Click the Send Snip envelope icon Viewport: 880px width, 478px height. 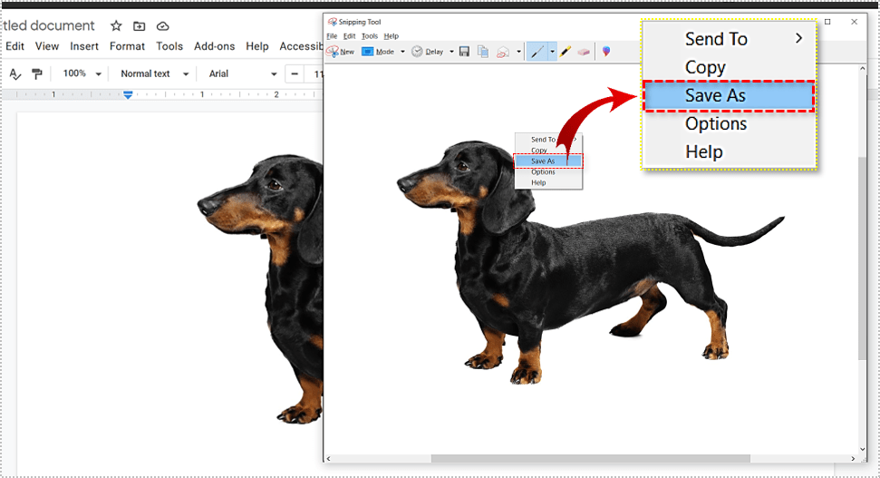point(503,52)
